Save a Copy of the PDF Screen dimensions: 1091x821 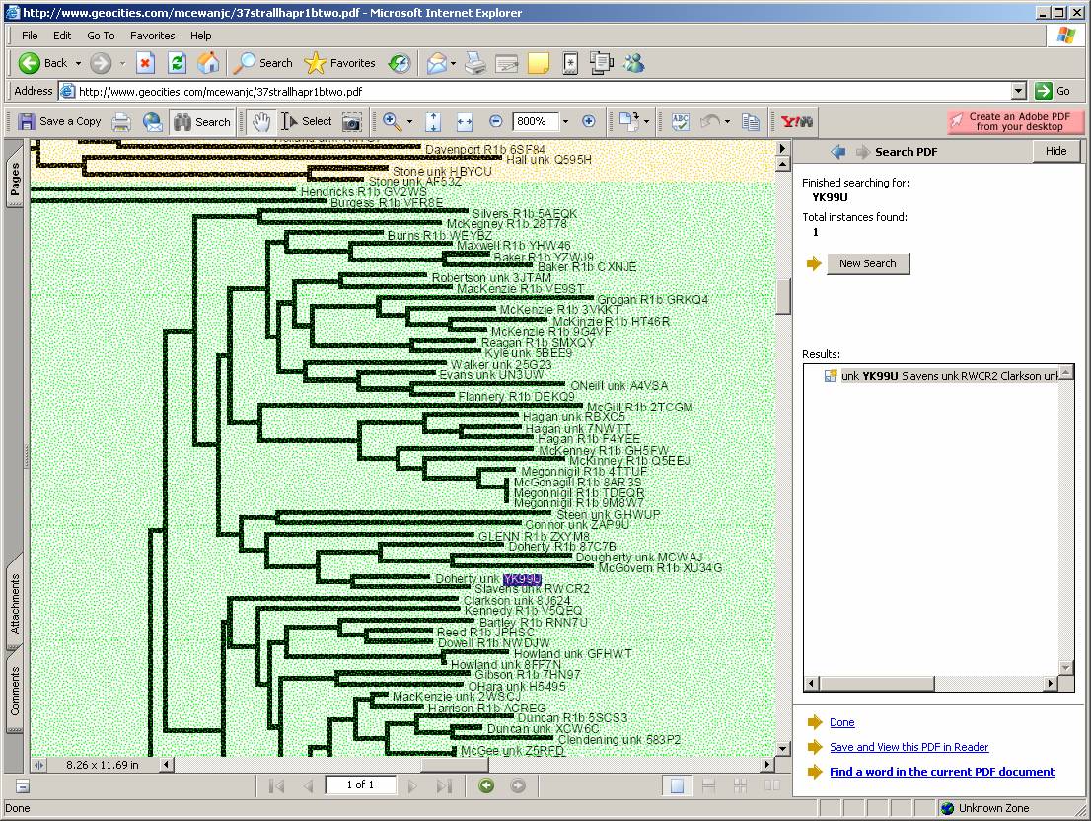coord(60,121)
